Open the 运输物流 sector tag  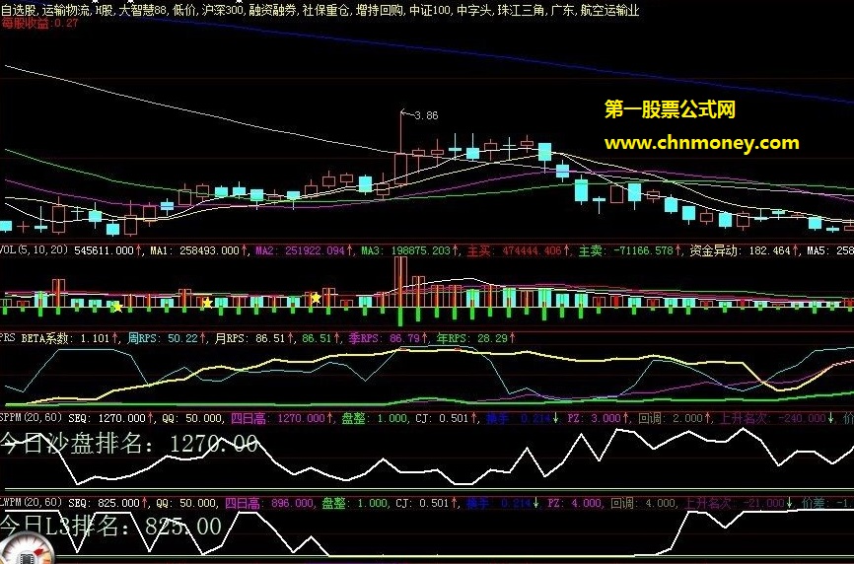coord(67,10)
